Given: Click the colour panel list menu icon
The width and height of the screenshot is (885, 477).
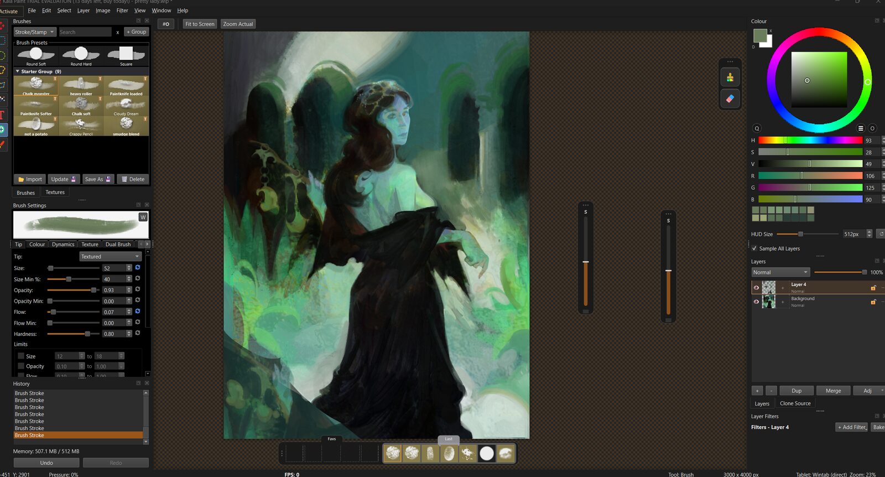Looking at the screenshot, I should point(861,128).
